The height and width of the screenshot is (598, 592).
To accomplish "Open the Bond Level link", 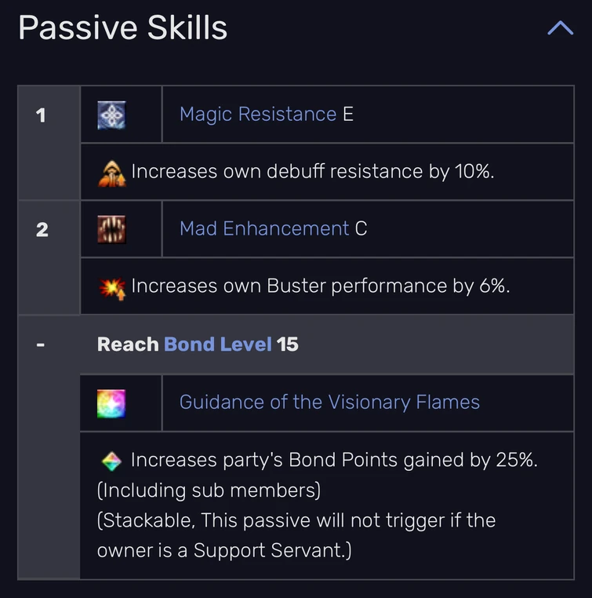I will (x=218, y=345).
